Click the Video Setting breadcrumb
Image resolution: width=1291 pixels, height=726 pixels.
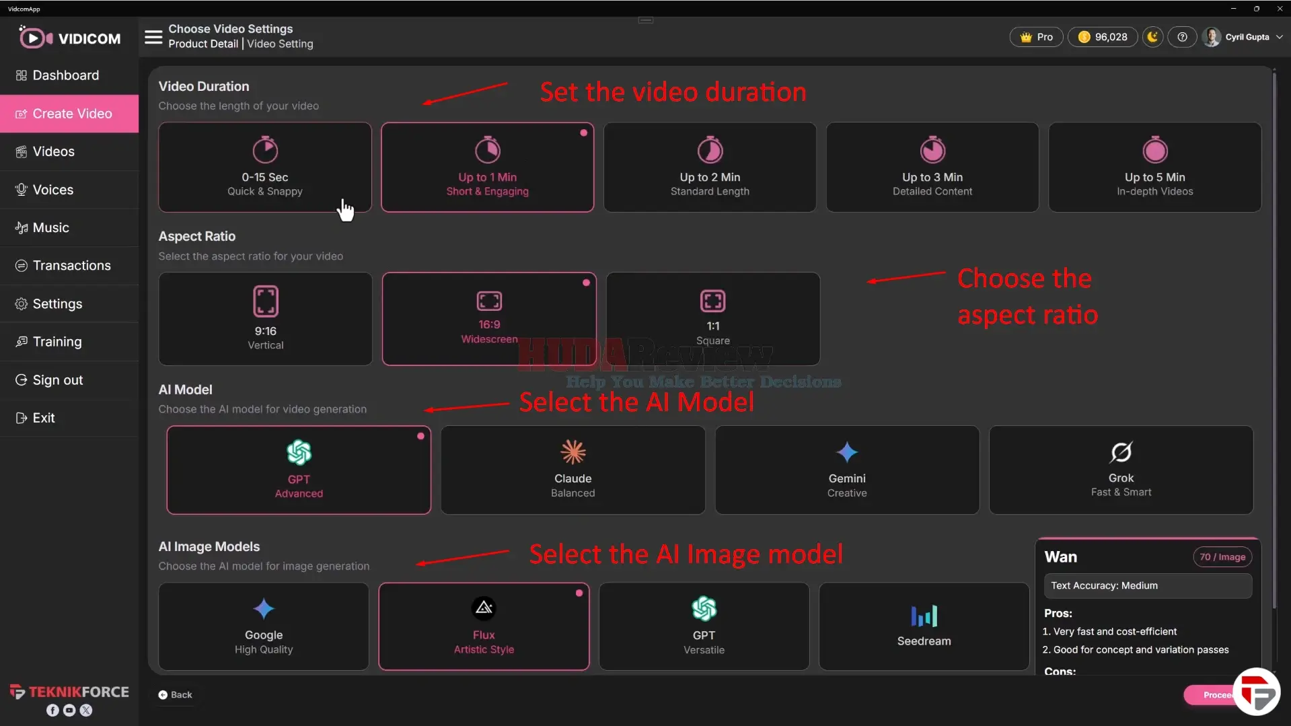click(x=280, y=44)
